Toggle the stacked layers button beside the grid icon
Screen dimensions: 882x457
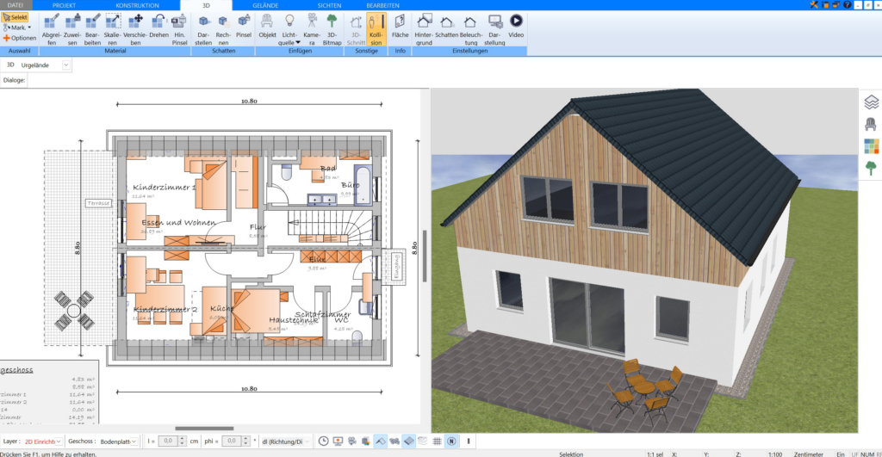coord(422,442)
